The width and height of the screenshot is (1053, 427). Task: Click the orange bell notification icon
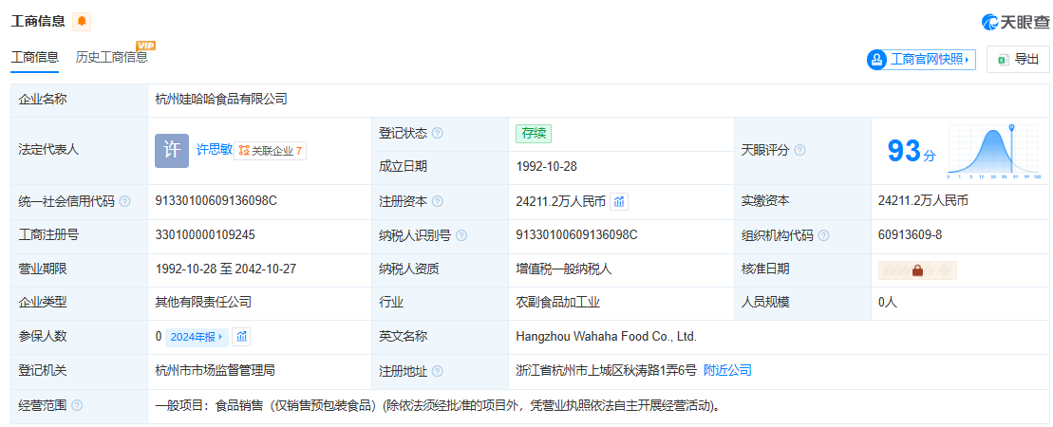tap(82, 22)
